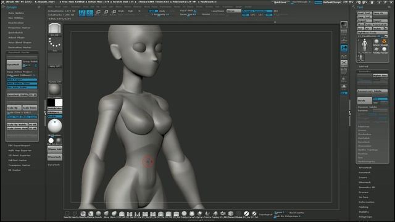Select the PolyMesh3D star tool

[x=376, y=50]
